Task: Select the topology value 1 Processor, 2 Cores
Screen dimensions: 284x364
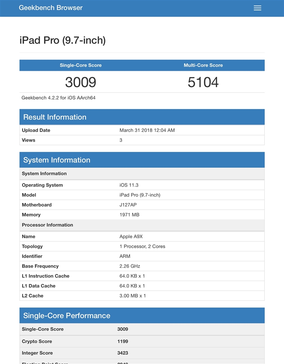Action: click(x=142, y=246)
